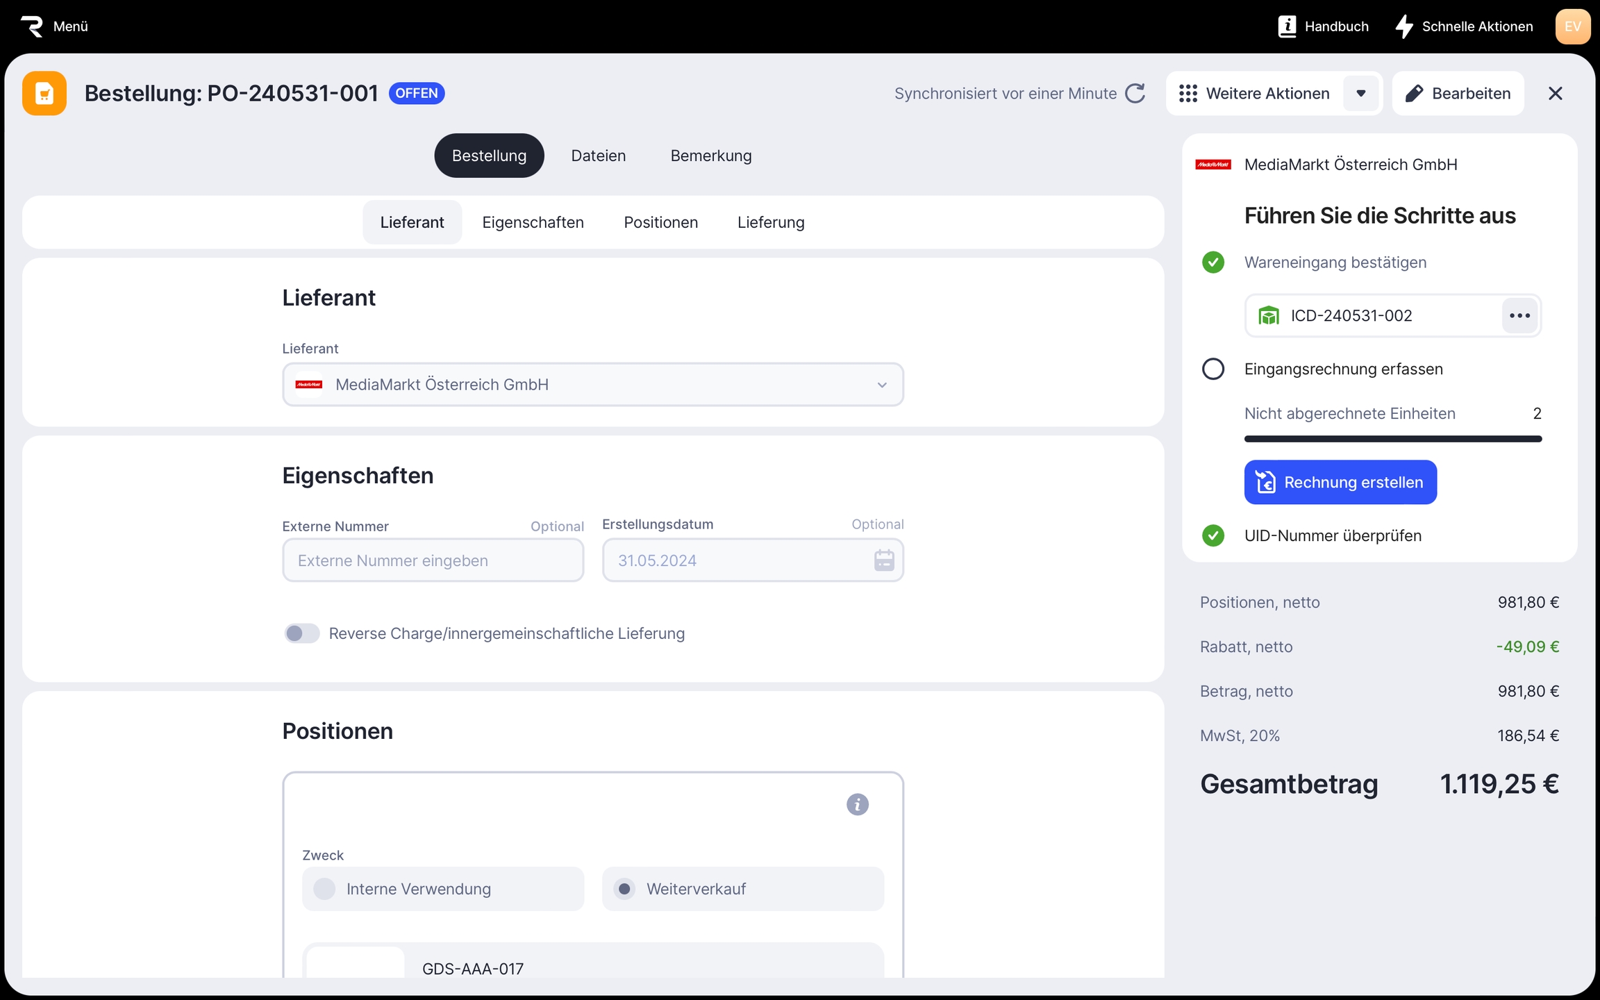This screenshot has width=1600, height=1000.
Task: Click the orange order icon in header
Action: tap(44, 93)
